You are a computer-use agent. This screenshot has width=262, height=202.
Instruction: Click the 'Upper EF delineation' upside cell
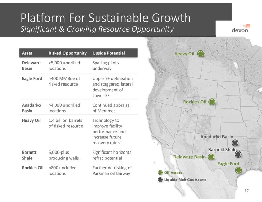pos(112,87)
